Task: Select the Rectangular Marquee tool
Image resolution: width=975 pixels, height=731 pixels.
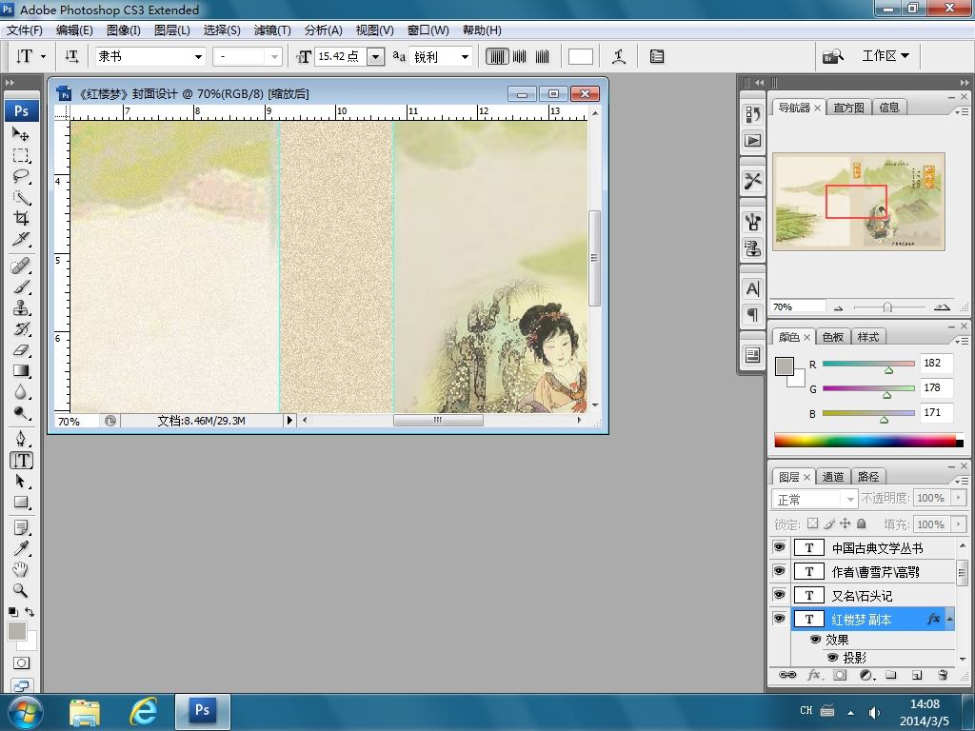Action: click(21, 155)
